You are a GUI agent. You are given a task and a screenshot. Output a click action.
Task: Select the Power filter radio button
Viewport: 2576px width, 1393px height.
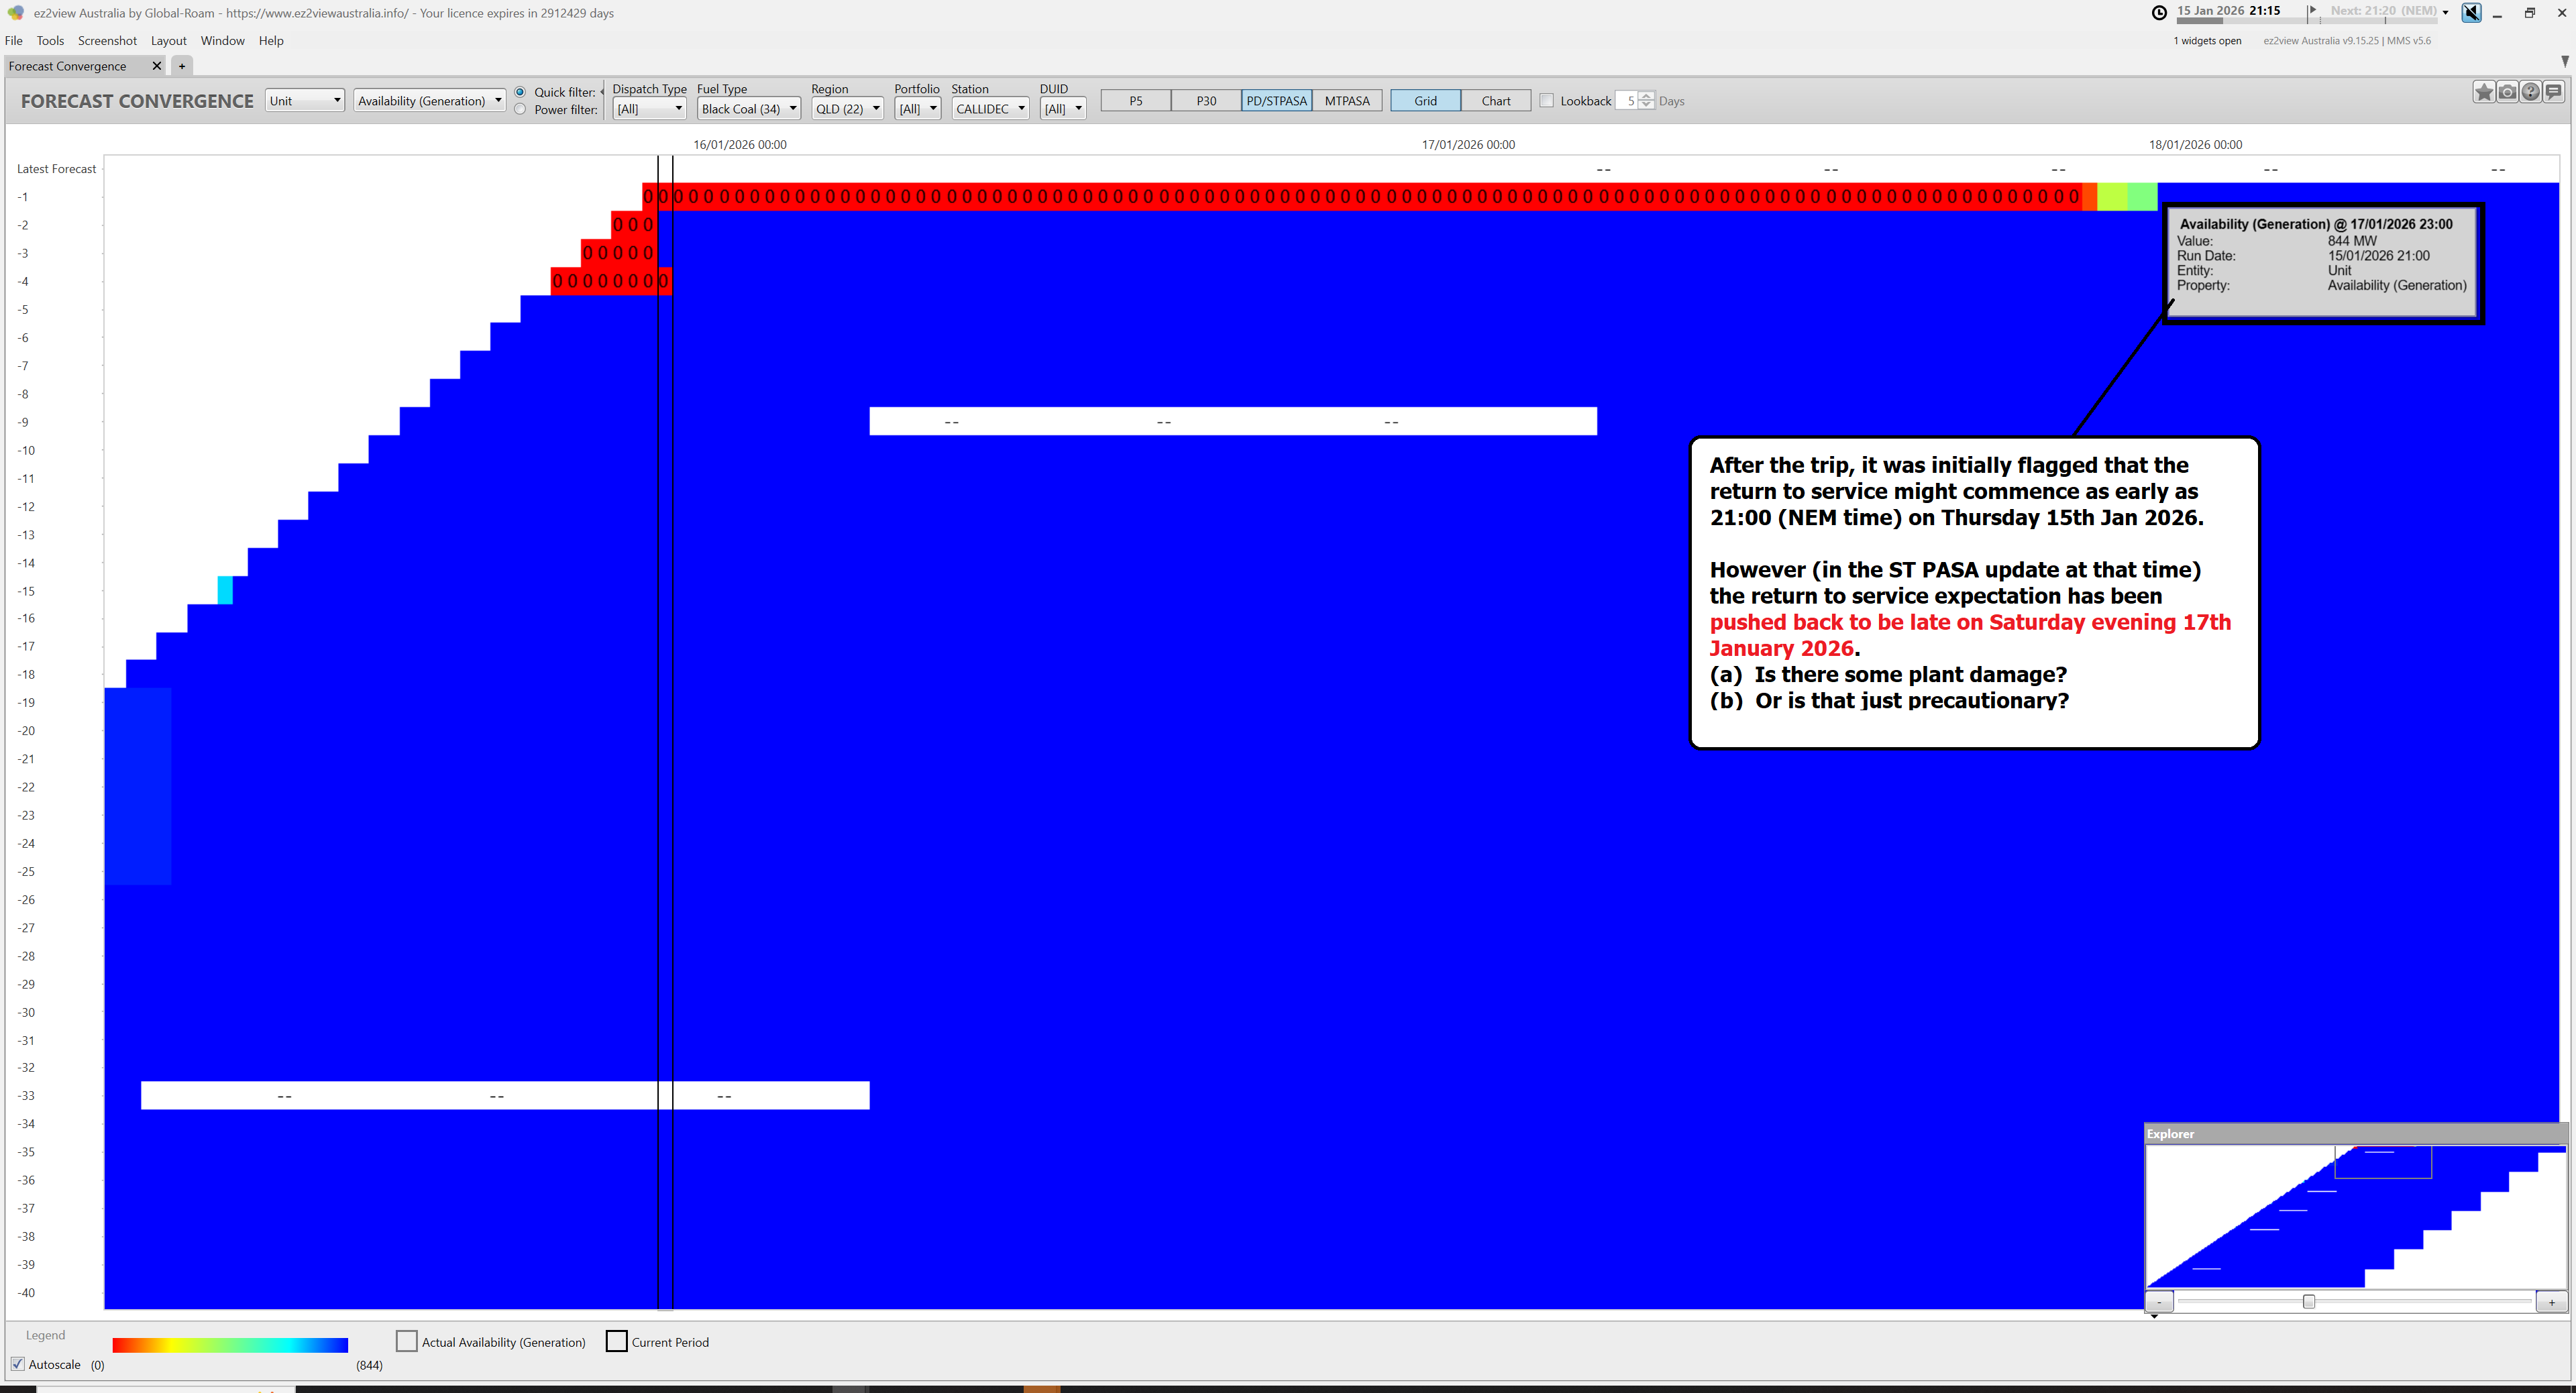[x=520, y=109]
